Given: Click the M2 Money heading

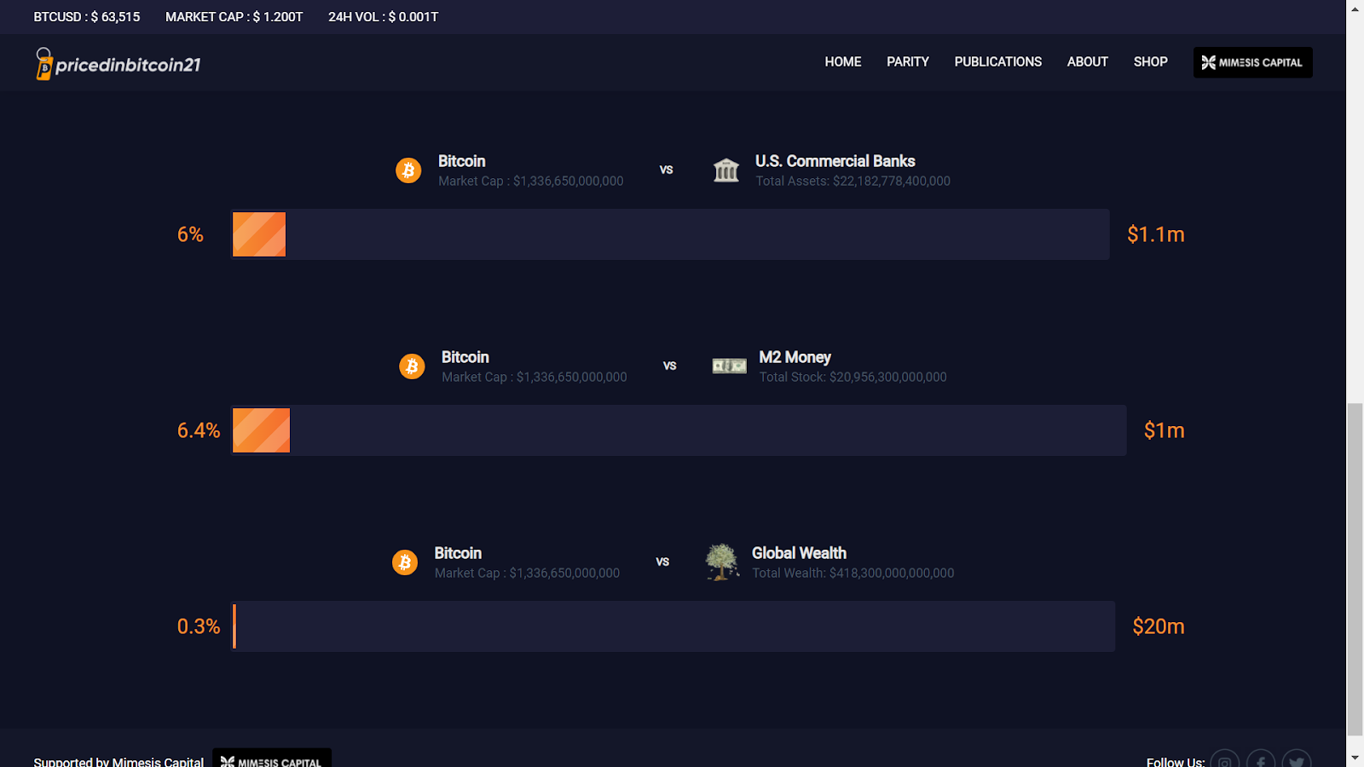Looking at the screenshot, I should pos(795,357).
